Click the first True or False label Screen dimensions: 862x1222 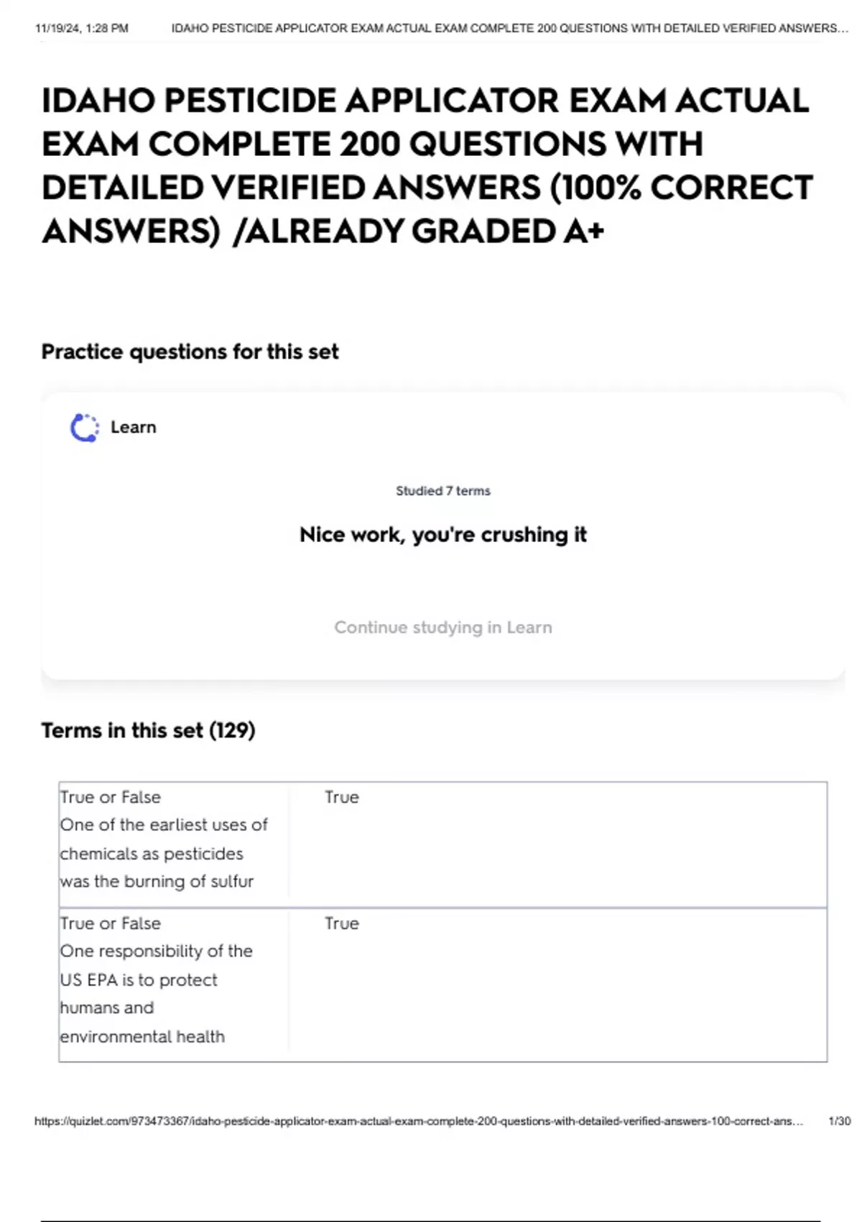pyautogui.click(x=111, y=797)
